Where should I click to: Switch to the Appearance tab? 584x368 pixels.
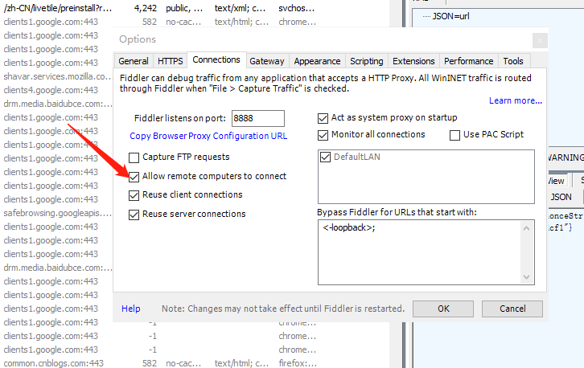coord(317,61)
